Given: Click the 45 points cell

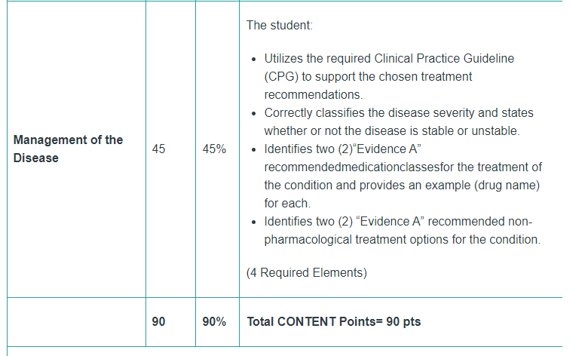Looking at the screenshot, I should click(x=158, y=149).
